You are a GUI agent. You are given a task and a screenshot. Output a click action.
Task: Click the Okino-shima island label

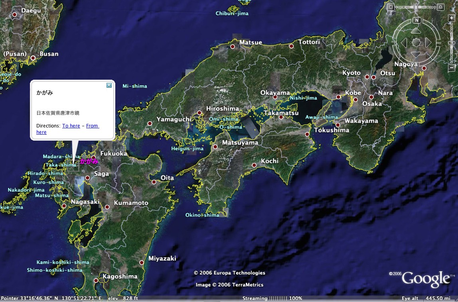[202, 215]
